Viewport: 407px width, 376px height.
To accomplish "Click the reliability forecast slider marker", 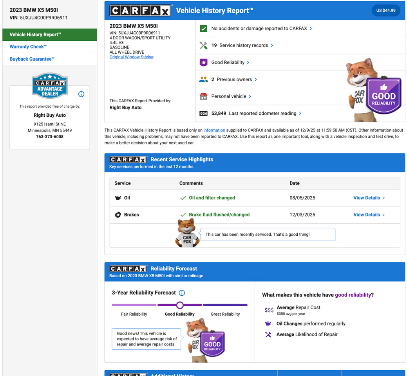I will tap(180, 305).
